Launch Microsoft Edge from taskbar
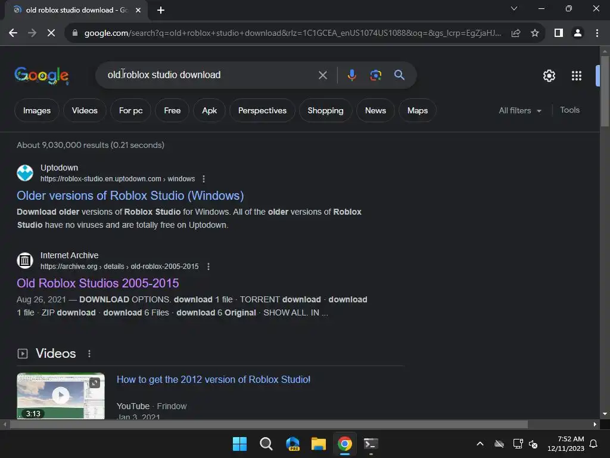The height and width of the screenshot is (458, 610). coord(292,444)
